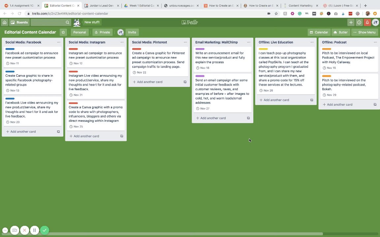Switch to the Week 1 Editorial Calendar tab
The image size is (380, 237).
coord(142,6)
